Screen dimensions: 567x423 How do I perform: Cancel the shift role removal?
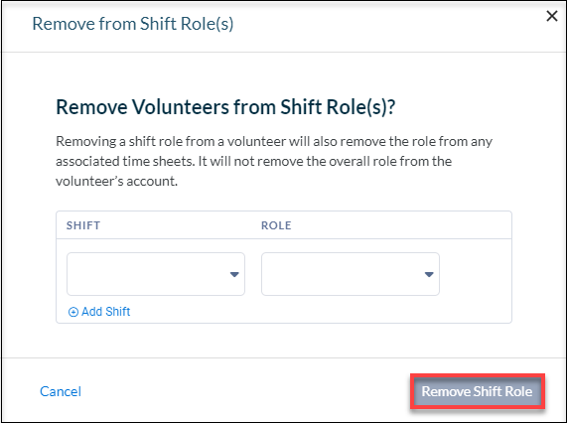coord(61,391)
